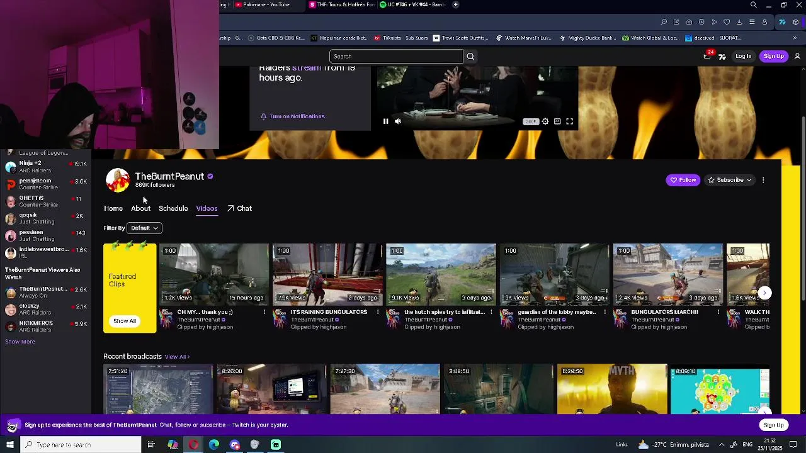Viewport: 806px width, 453px height.
Task: Open the 7:51:20 recent broadcast thumbnail
Action: click(158, 389)
